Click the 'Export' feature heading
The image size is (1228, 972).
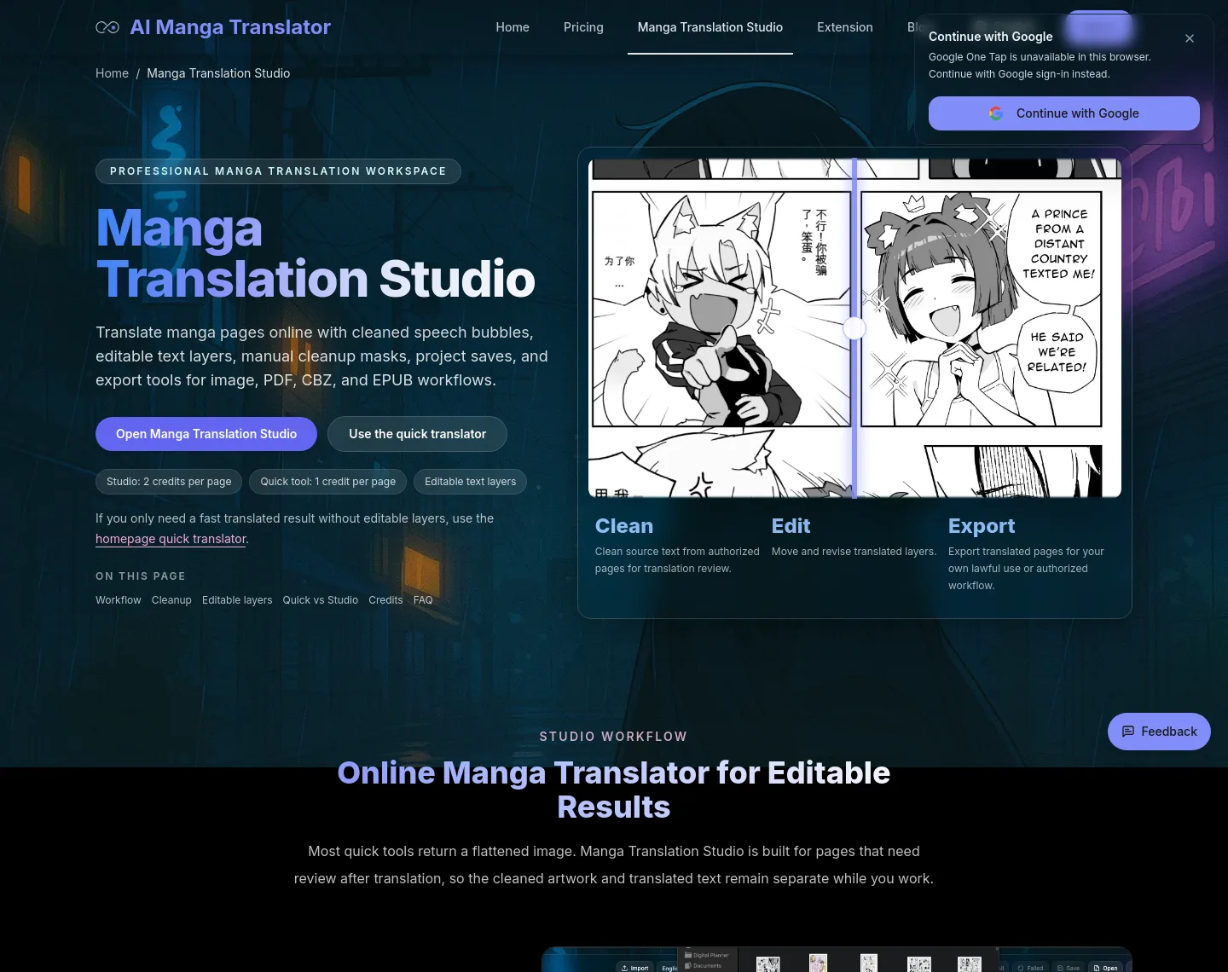(982, 526)
